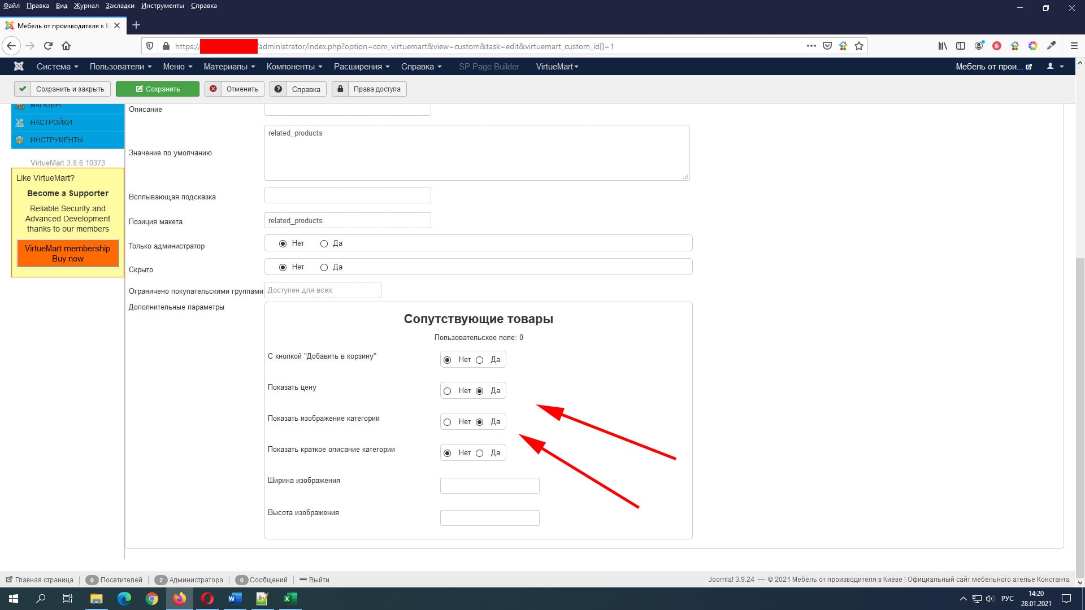The width and height of the screenshot is (1085, 610).
Task: Set 'Скрыто' to Да
Action: 324,267
